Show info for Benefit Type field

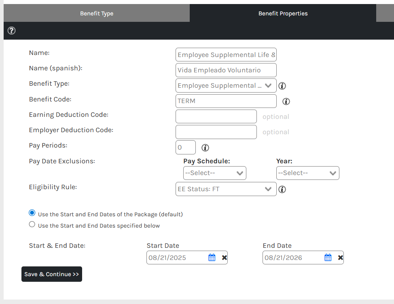(x=282, y=86)
